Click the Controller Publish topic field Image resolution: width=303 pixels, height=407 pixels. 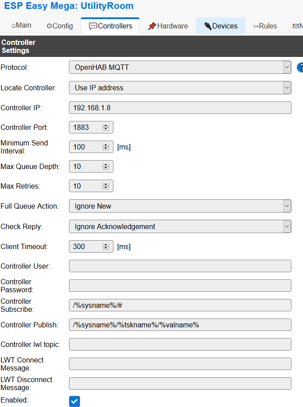tap(180, 325)
